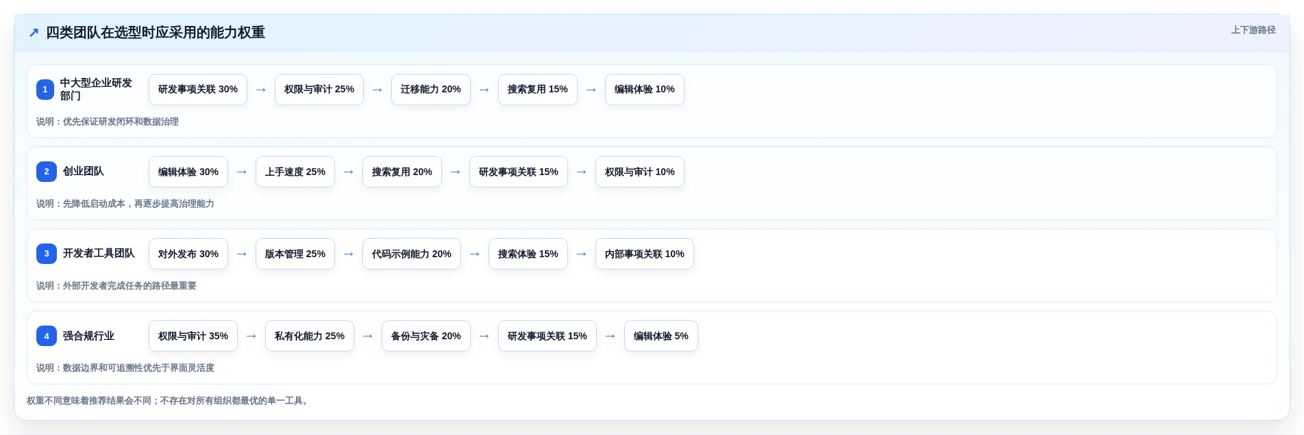
Task: Click the 上手速度 25% chip
Action: coord(295,172)
